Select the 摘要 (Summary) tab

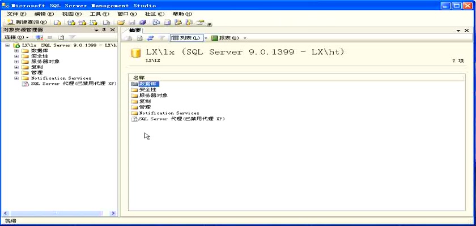135,31
